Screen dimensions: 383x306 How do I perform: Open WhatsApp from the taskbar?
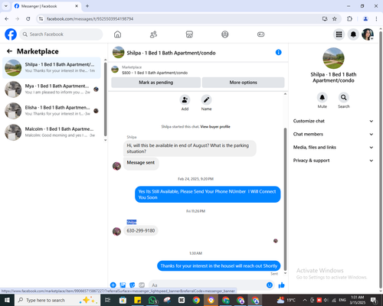point(152,300)
